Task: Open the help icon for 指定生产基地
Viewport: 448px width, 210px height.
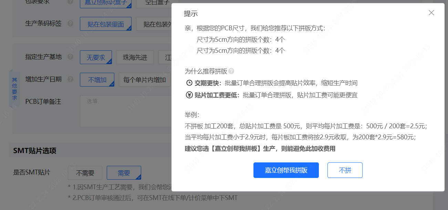Action: point(70,57)
